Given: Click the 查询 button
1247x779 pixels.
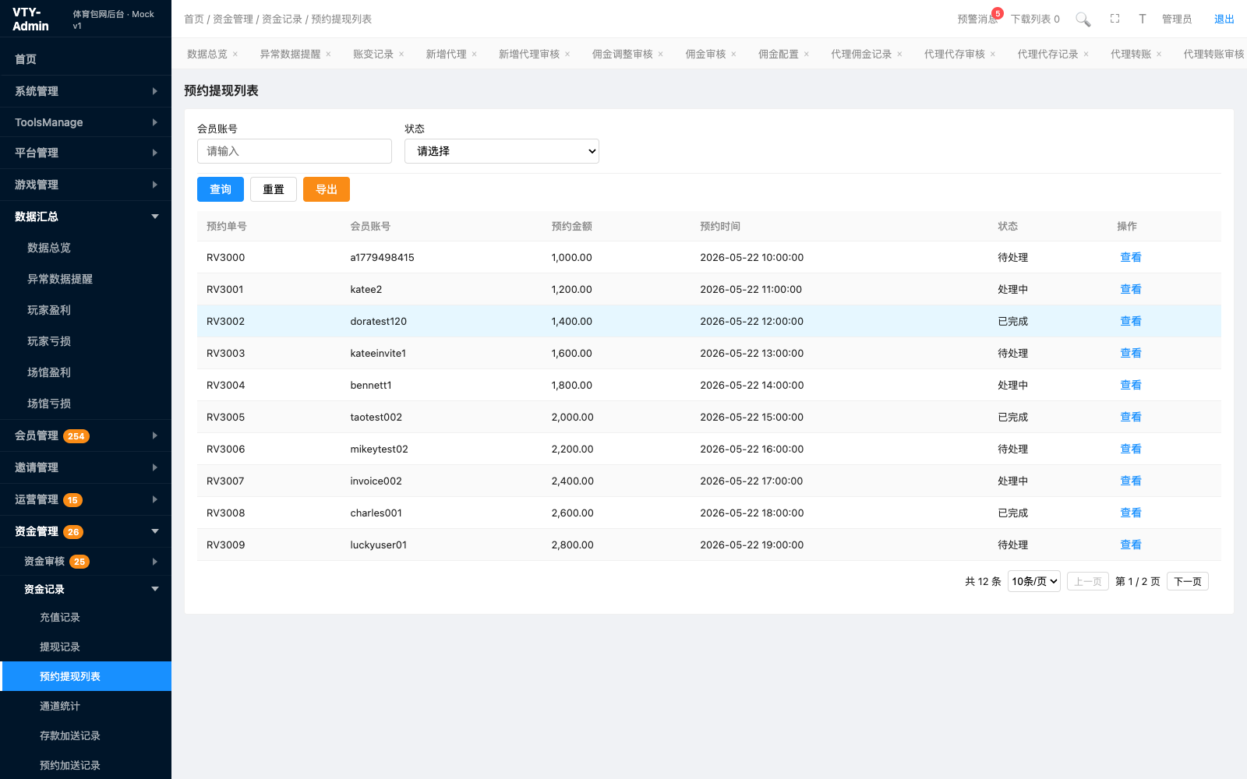Looking at the screenshot, I should 221,189.
